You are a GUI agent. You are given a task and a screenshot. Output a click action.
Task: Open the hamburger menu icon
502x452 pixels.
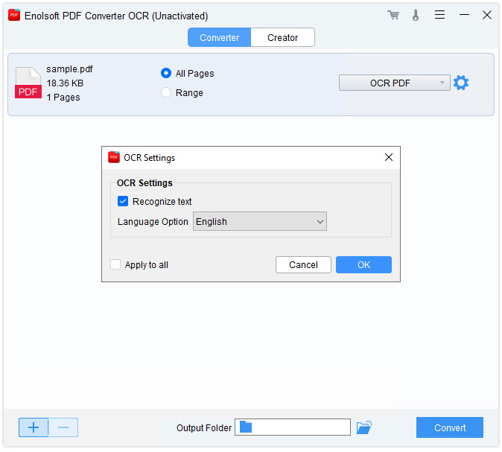pyautogui.click(x=439, y=15)
